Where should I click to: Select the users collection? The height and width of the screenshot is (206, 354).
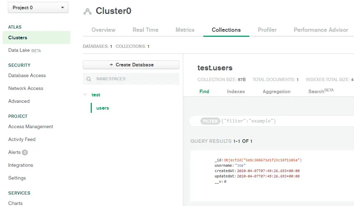click(x=103, y=108)
